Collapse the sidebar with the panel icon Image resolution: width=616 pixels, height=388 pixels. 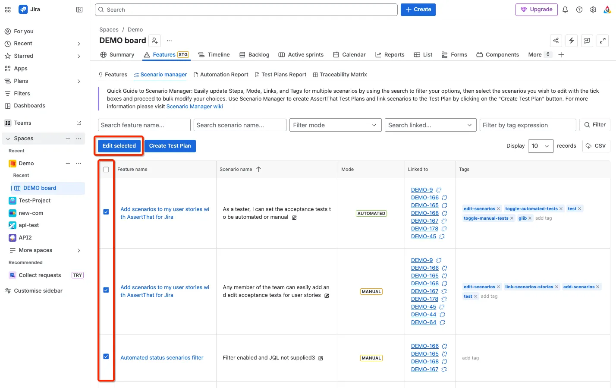[79, 9]
